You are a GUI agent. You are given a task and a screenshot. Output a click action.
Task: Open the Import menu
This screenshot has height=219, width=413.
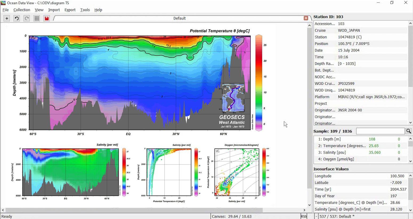54,10
